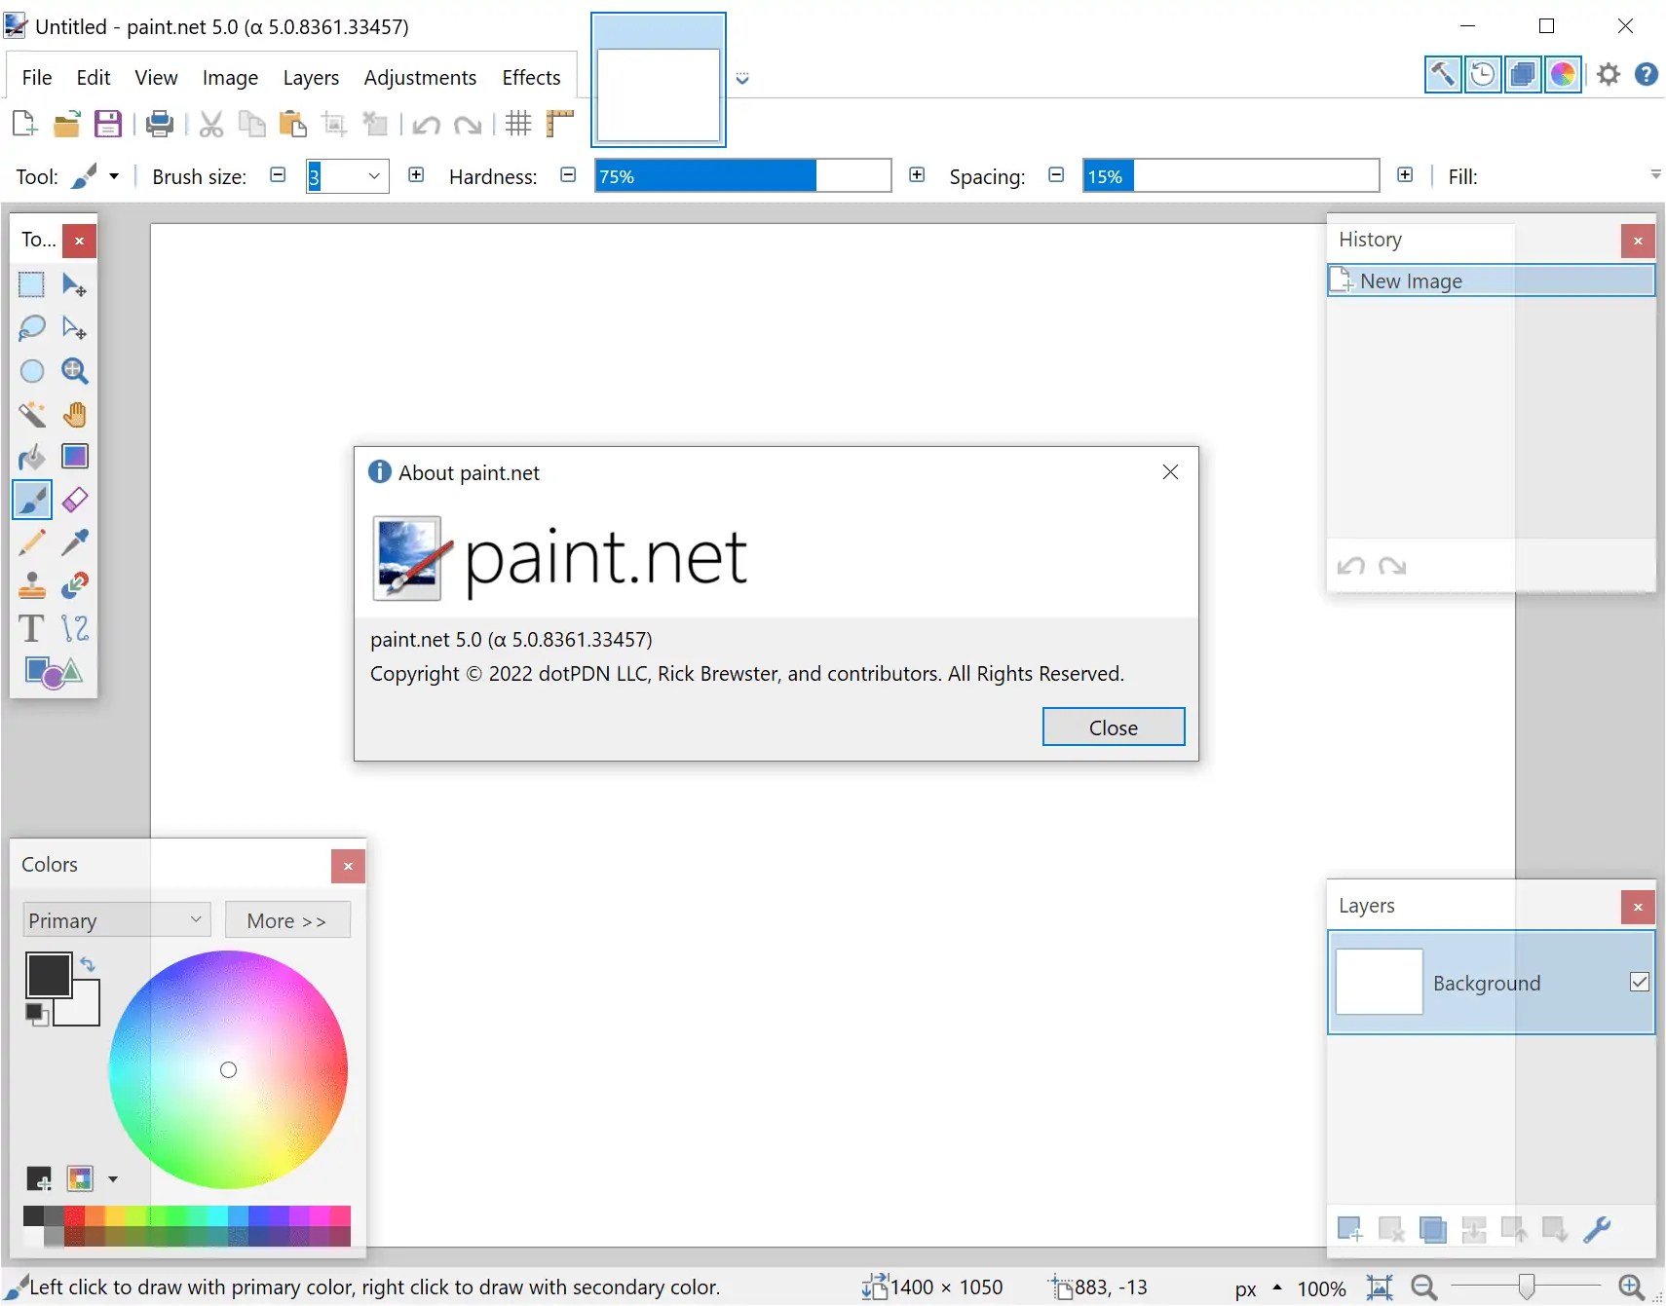Image resolution: width=1666 pixels, height=1306 pixels.
Task: Select the Shapes tool
Action: point(54,672)
